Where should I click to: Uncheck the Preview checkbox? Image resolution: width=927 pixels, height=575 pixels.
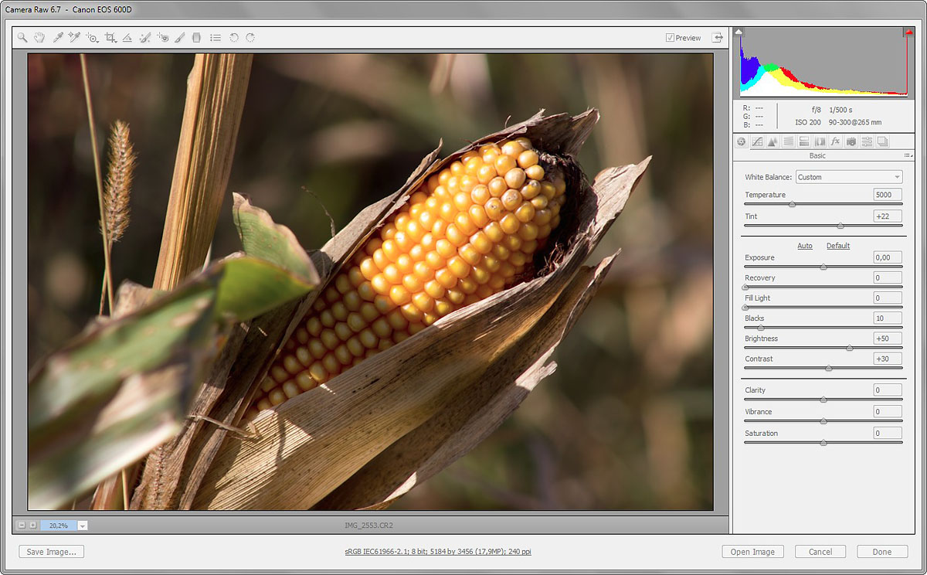point(670,38)
